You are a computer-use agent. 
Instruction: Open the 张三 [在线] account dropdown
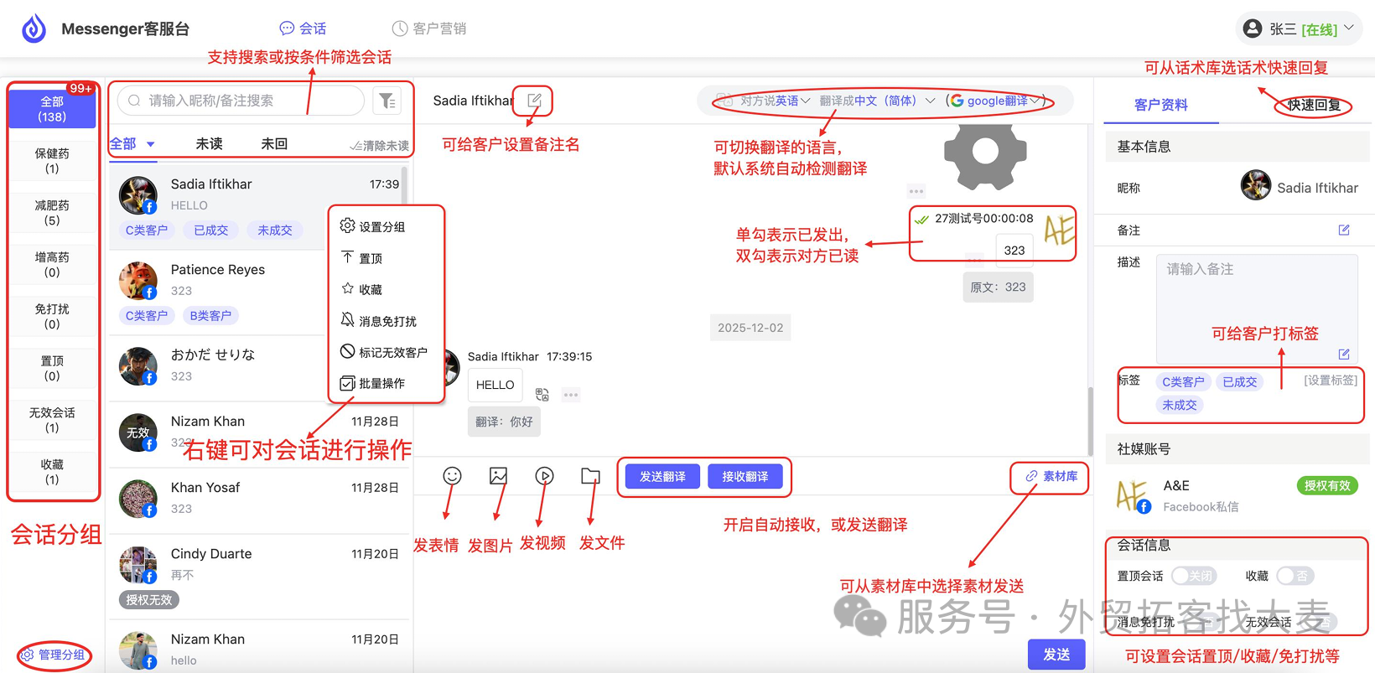tap(1298, 28)
